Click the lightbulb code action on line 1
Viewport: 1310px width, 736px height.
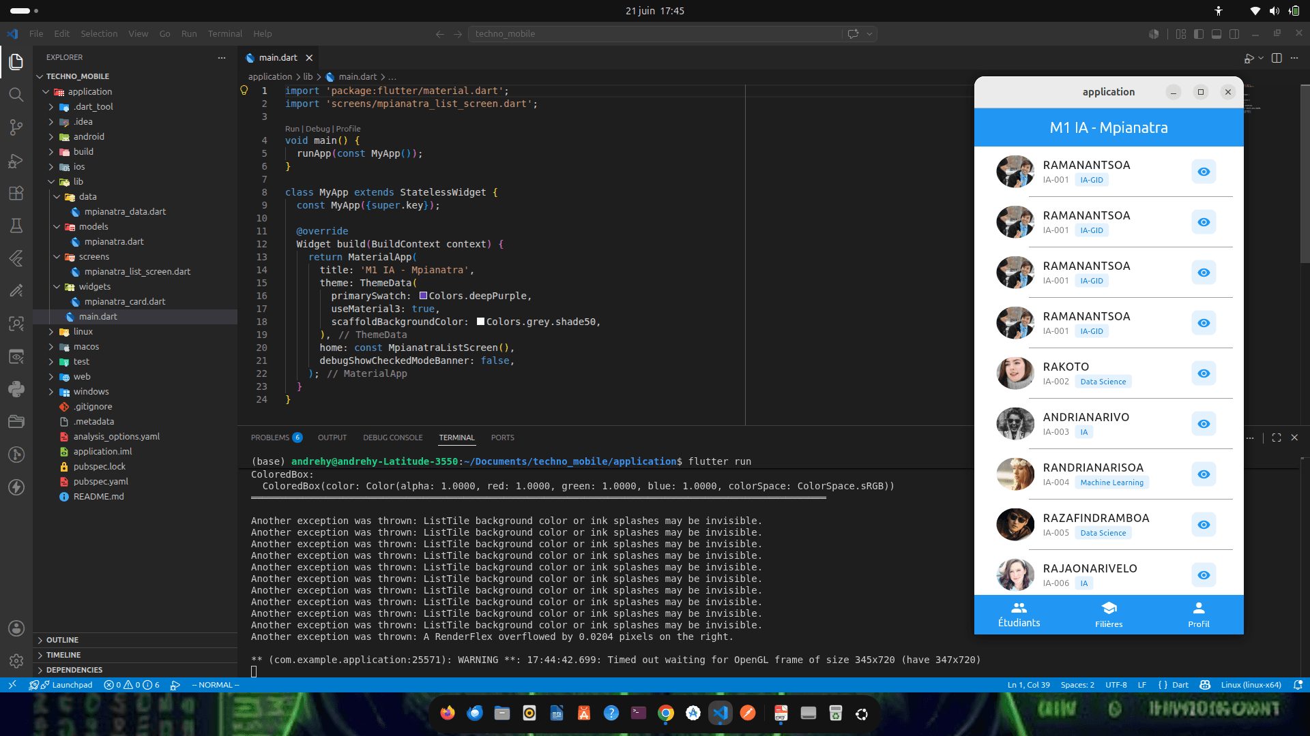(x=244, y=91)
